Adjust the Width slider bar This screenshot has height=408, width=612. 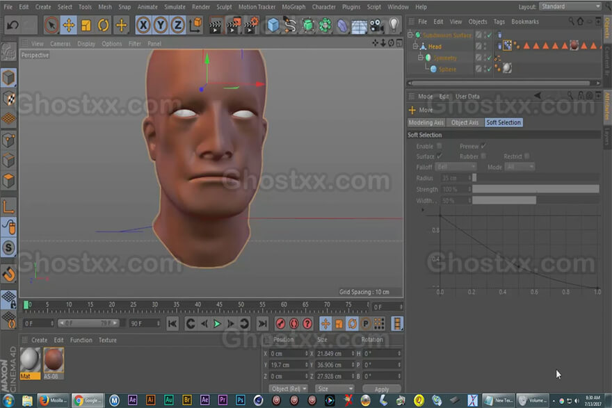(x=535, y=200)
